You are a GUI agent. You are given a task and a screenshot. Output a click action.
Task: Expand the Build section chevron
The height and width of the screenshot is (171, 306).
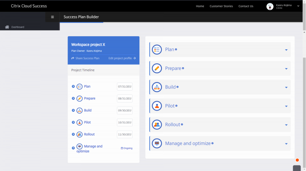[x=286, y=87]
